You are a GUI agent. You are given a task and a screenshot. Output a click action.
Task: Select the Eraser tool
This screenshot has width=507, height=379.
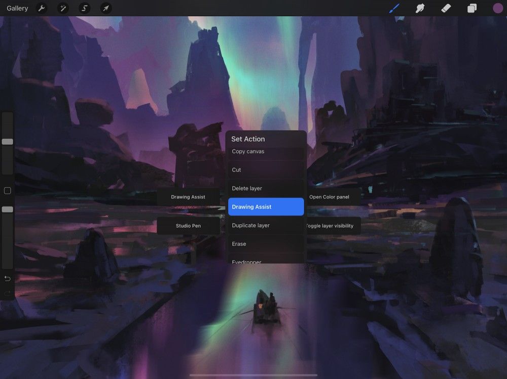tap(446, 8)
